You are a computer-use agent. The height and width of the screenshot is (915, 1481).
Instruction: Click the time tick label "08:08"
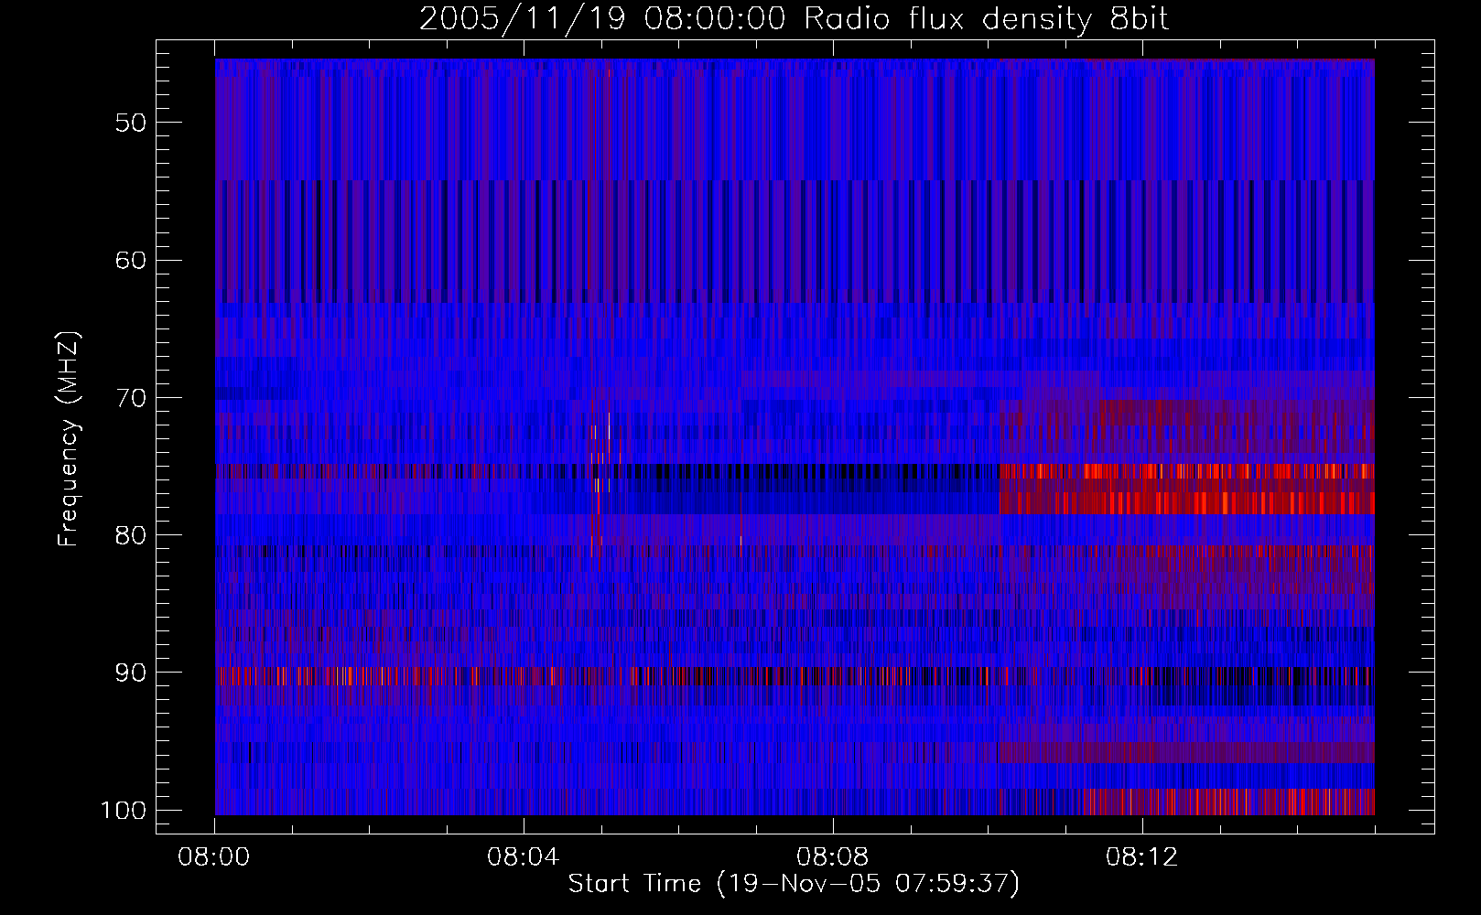833,857
